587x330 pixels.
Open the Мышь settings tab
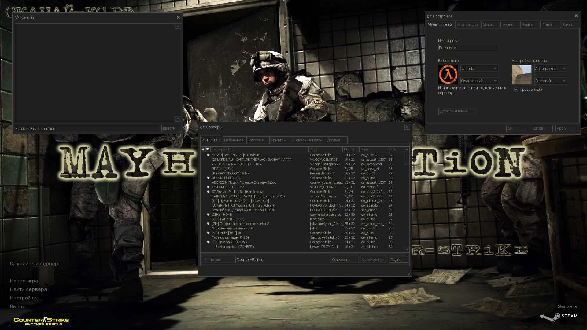coord(490,25)
